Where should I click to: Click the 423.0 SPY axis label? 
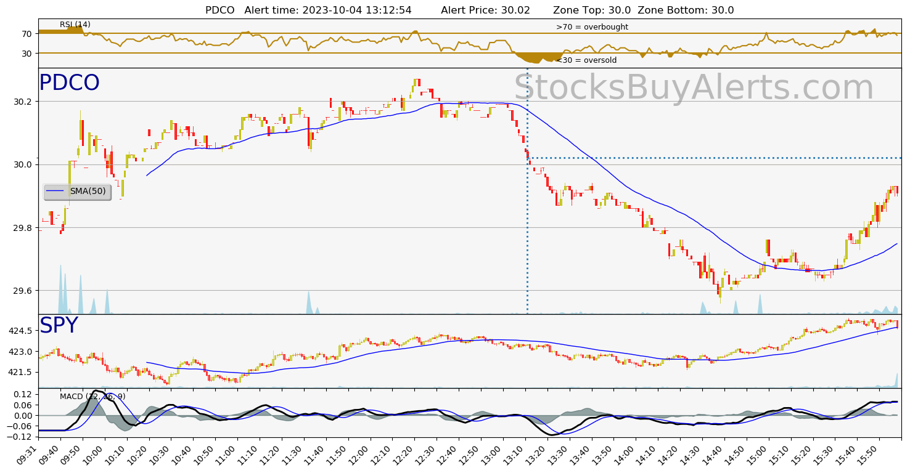[20, 352]
